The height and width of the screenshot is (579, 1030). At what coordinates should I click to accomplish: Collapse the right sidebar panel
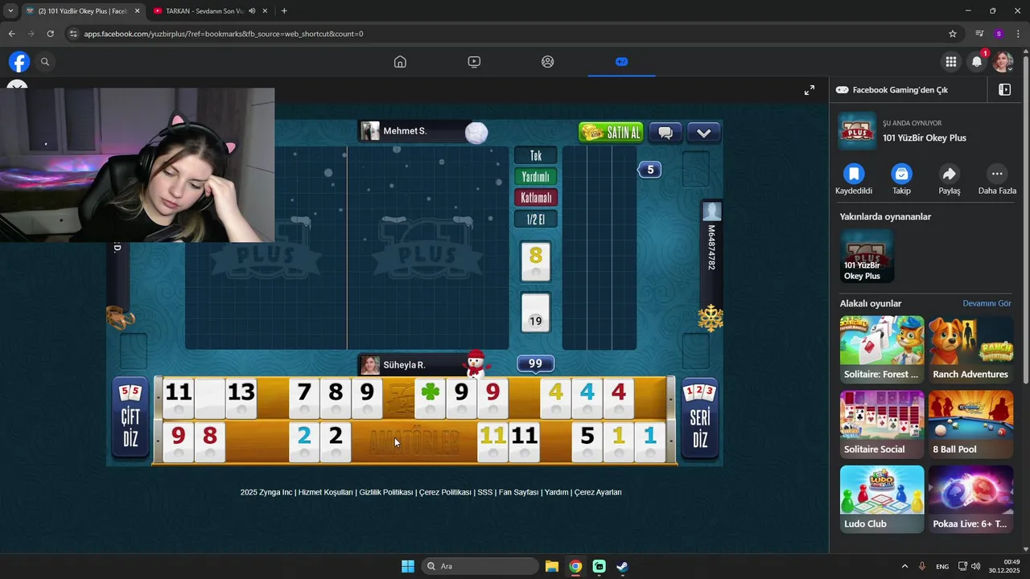[1004, 90]
